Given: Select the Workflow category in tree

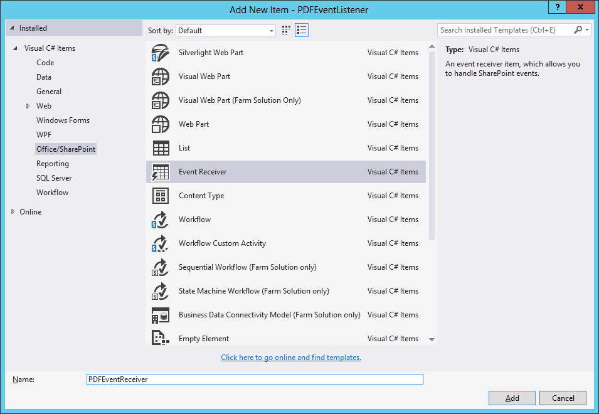Looking at the screenshot, I should [x=52, y=193].
